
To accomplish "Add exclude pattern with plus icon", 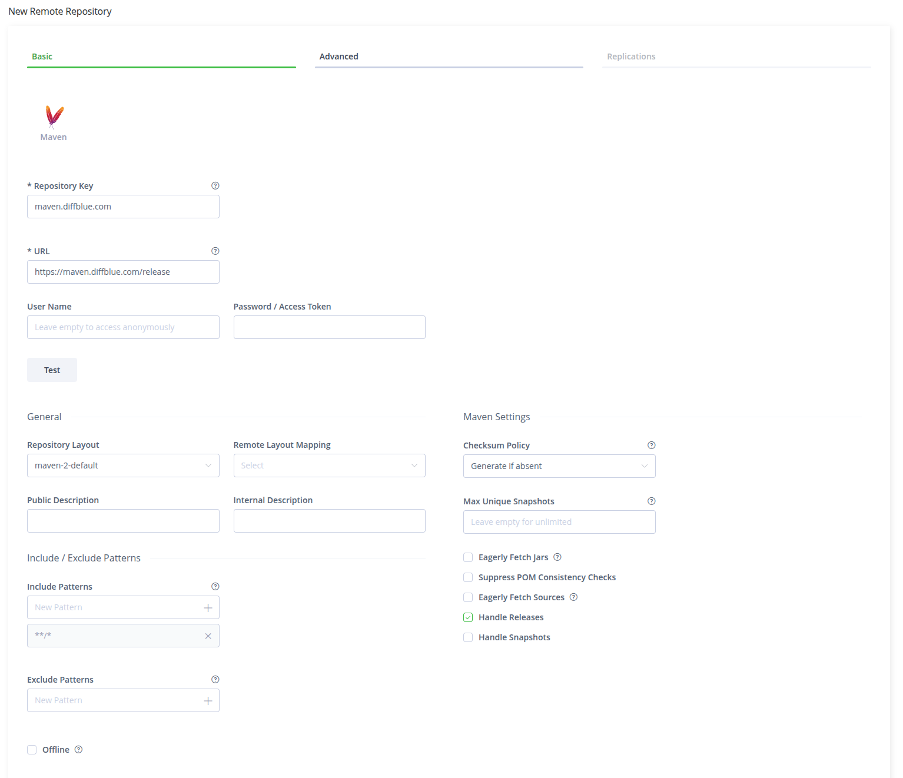I will (208, 701).
